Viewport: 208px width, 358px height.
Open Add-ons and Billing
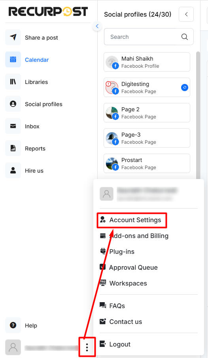tap(139, 236)
